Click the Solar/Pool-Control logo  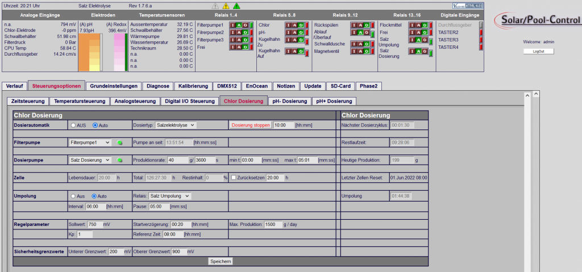coord(538,20)
